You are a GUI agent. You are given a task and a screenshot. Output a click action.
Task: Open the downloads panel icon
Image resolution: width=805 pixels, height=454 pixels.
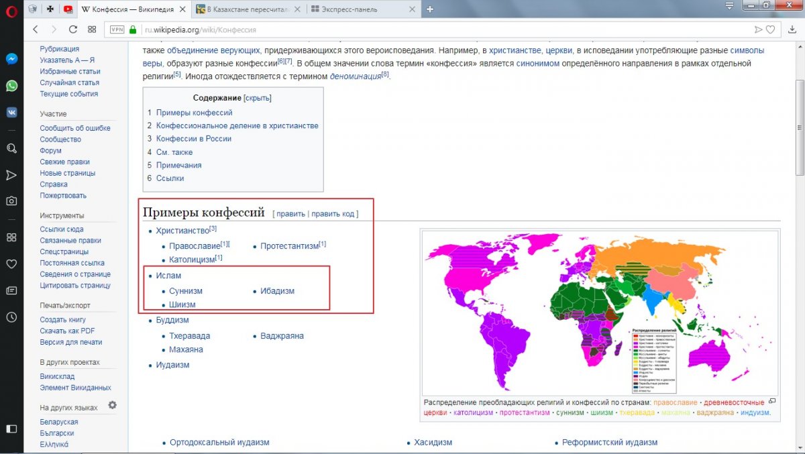coord(792,30)
